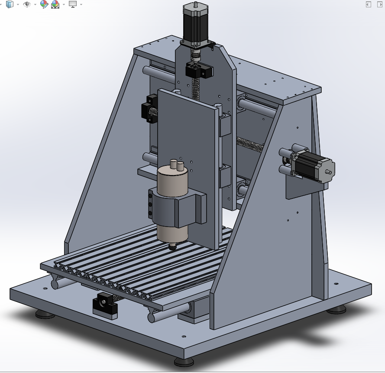Select the side-mounted horizontal stepper motor
Image resolution: width=385 pixels, height=373 pixels.
click(312, 166)
